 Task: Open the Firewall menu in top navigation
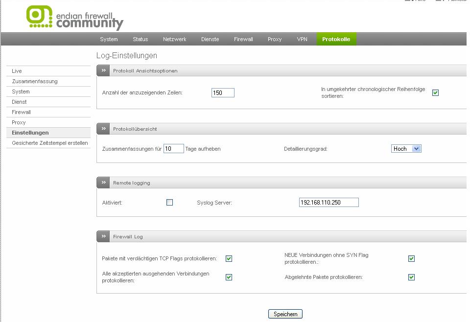pos(243,39)
